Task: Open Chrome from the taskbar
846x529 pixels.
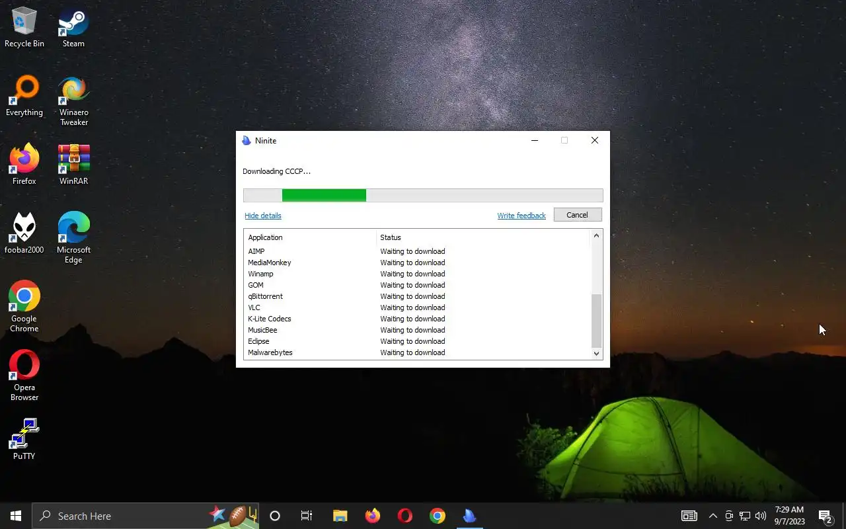Action: 437,516
